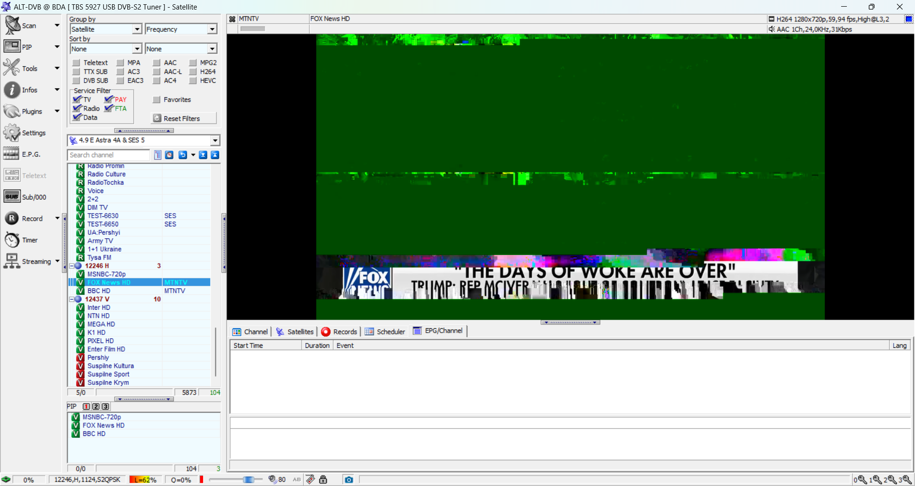The width and height of the screenshot is (915, 486).
Task: Select Suspilne Sport channel
Action: coord(108,374)
